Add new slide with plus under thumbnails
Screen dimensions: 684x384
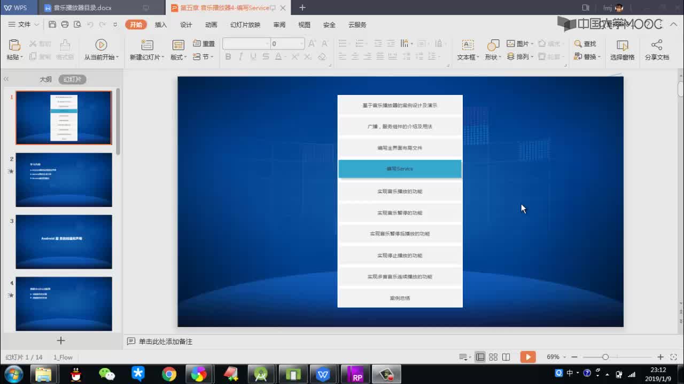61,340
